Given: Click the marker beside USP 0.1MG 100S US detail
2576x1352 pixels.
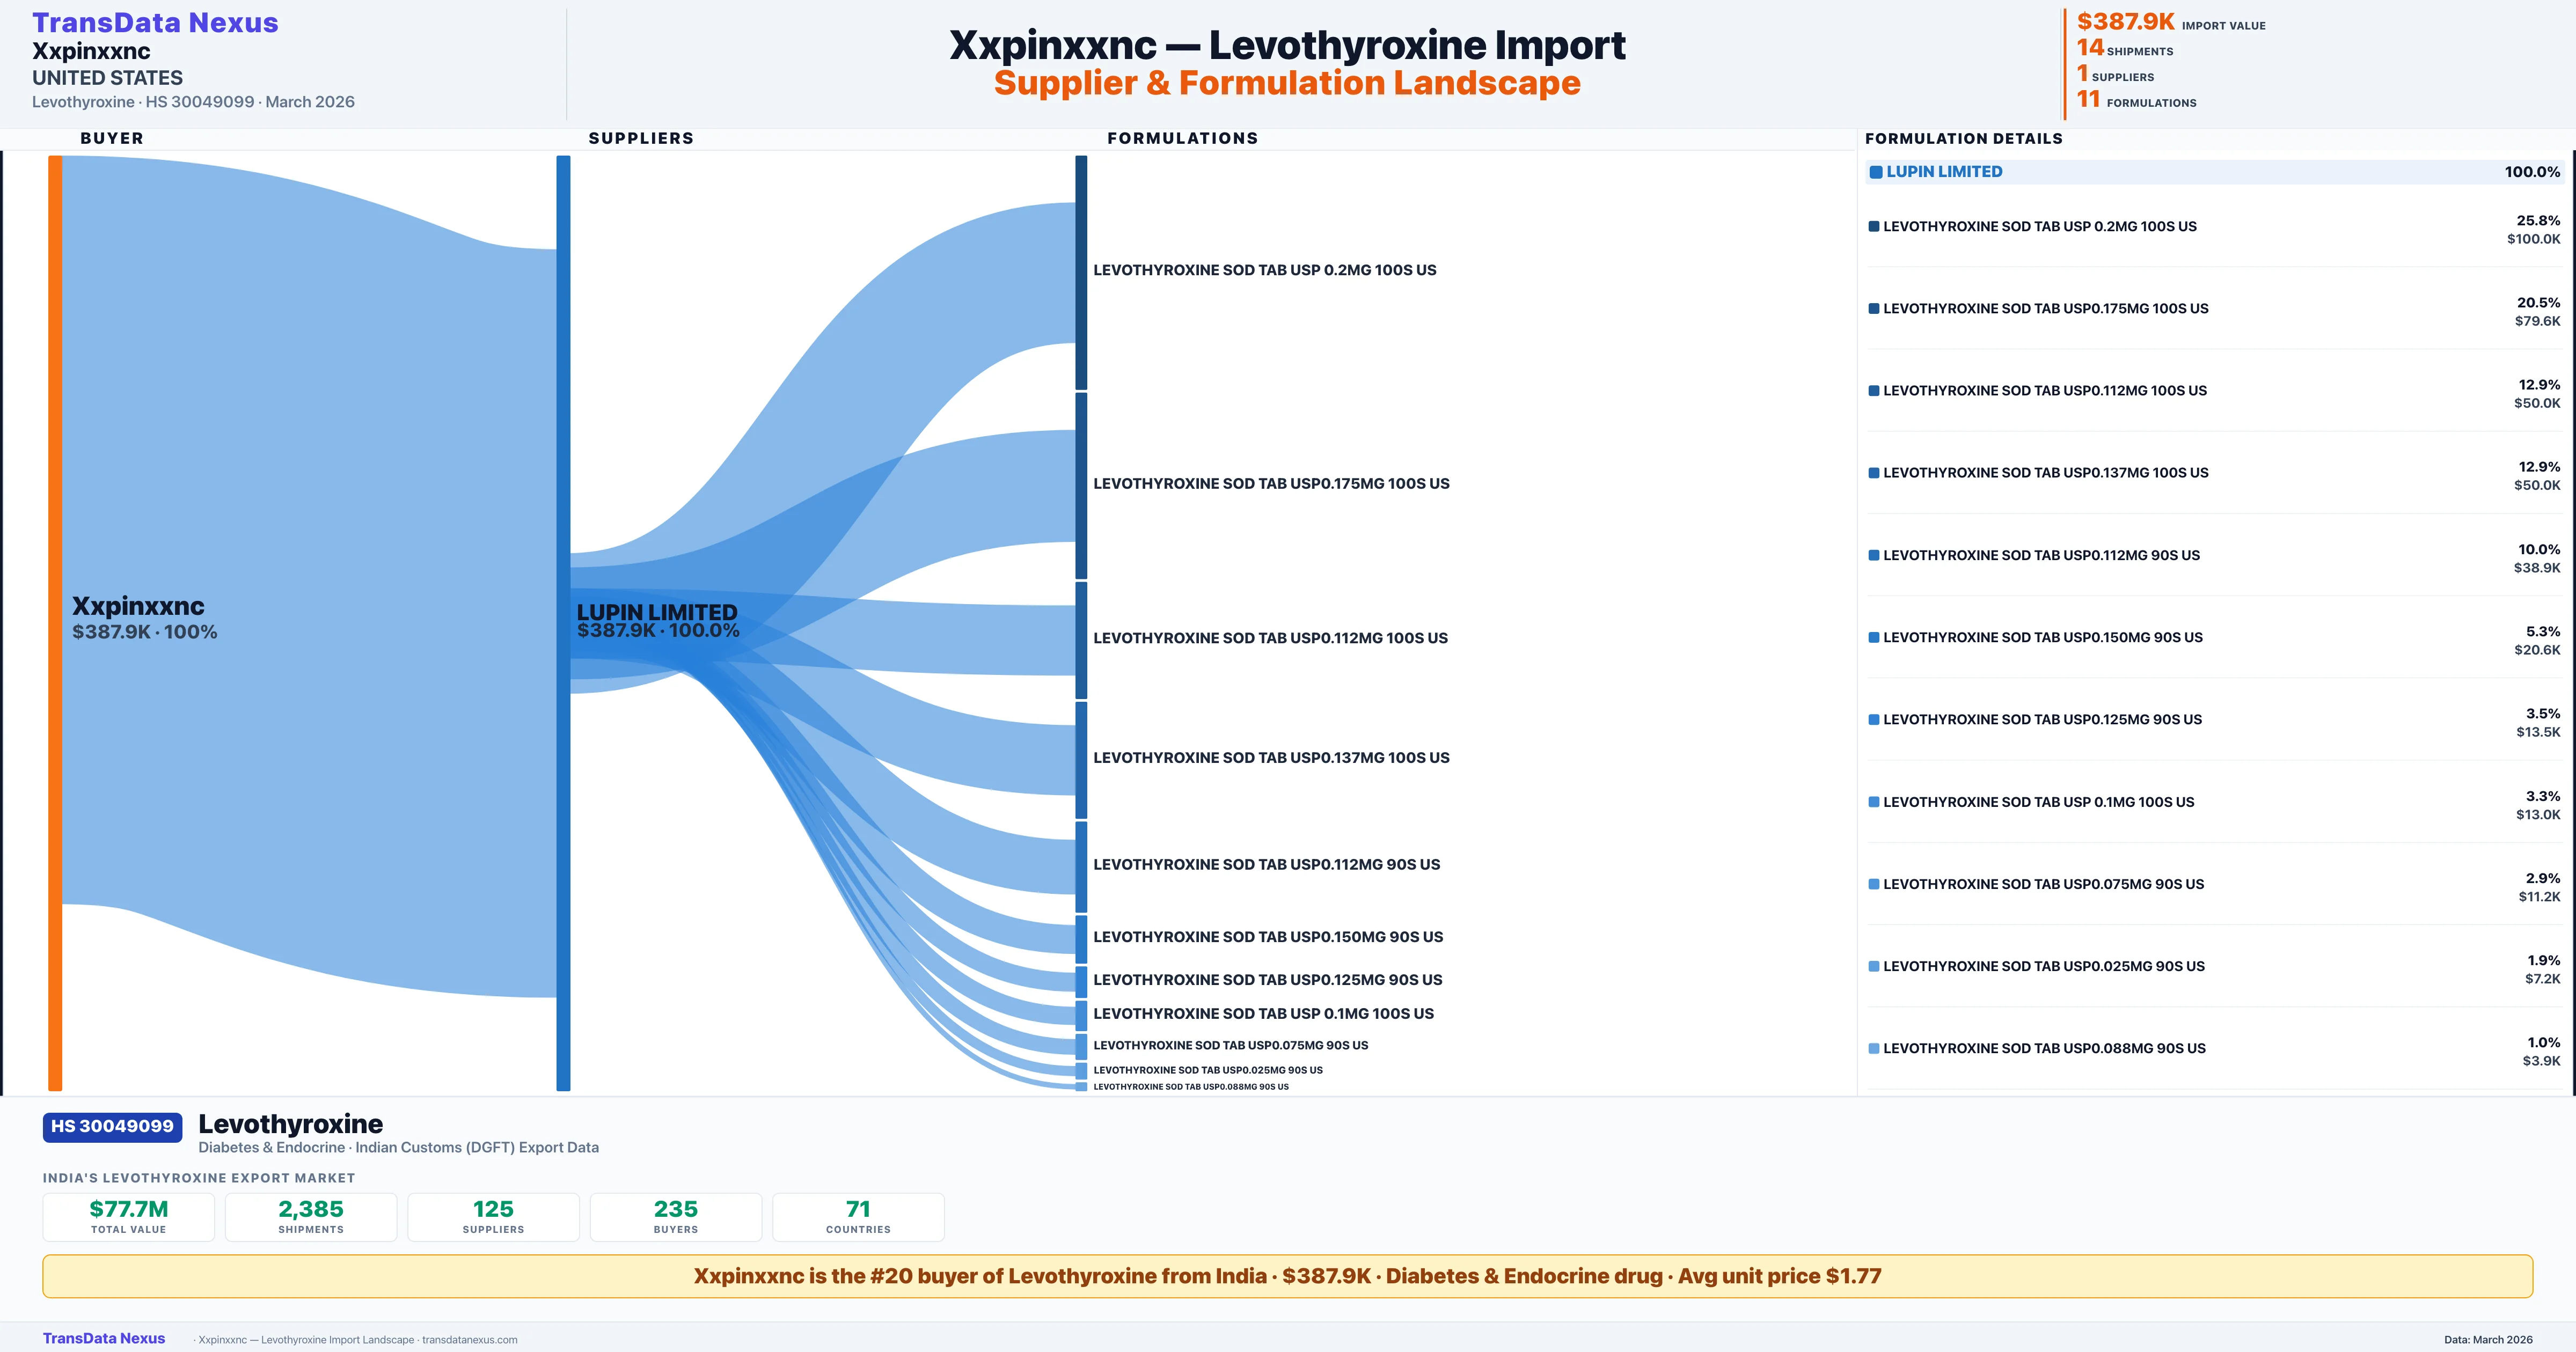Looking at the screenshot, I should click(x=1874, y=801).
